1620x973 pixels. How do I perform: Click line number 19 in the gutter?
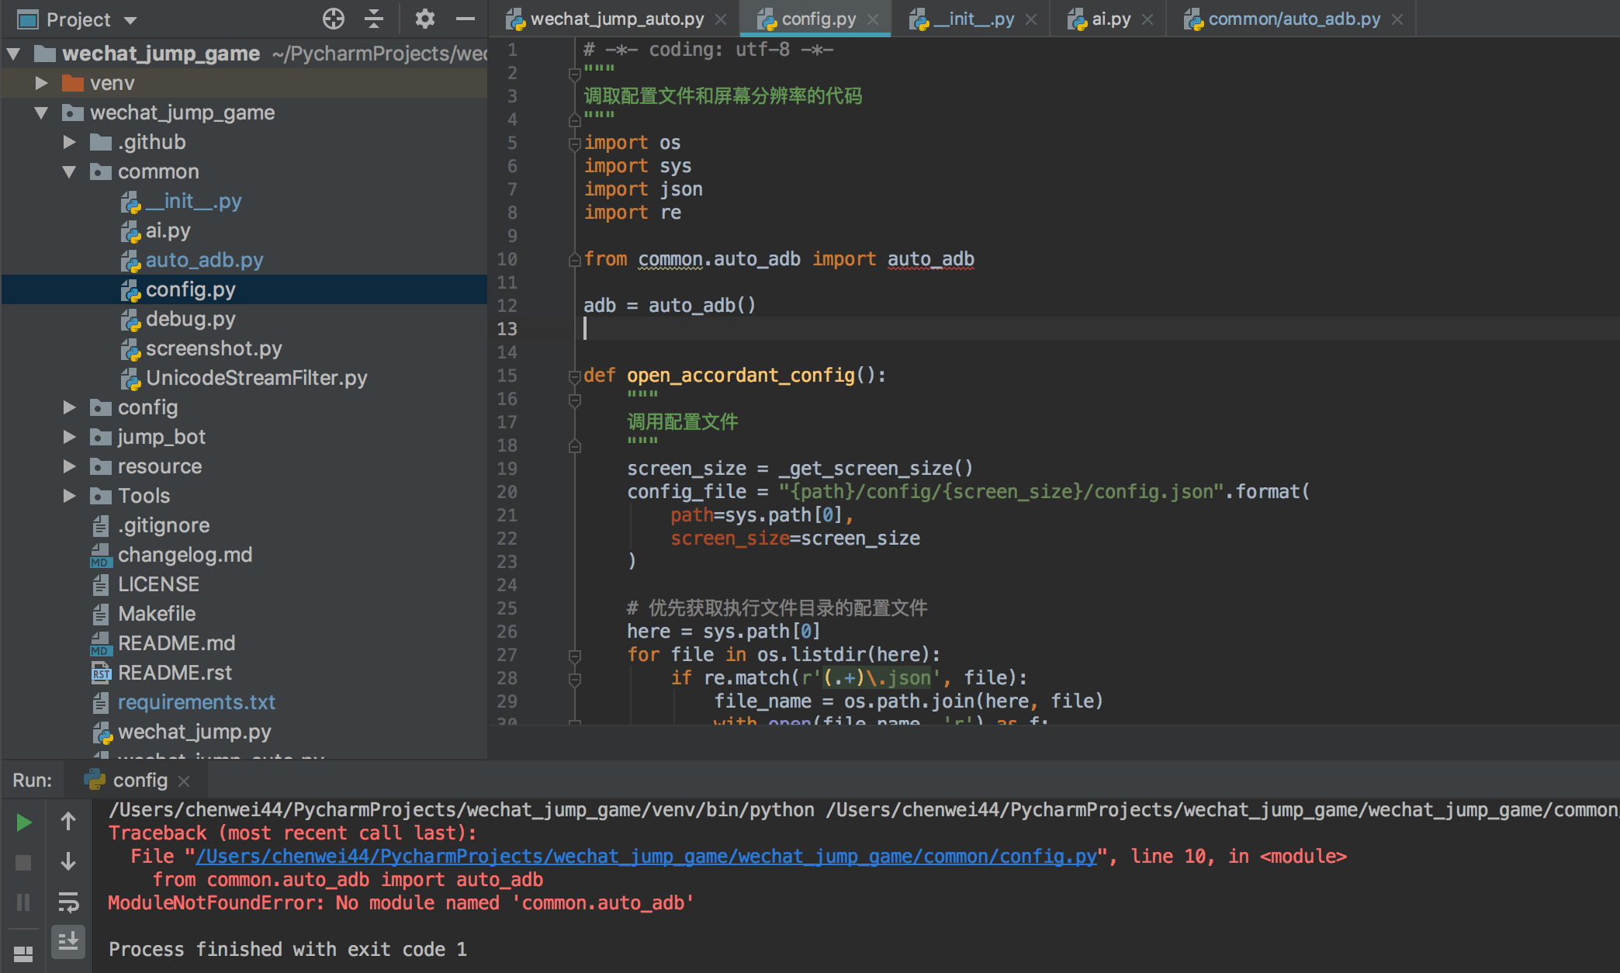point(507,469)
